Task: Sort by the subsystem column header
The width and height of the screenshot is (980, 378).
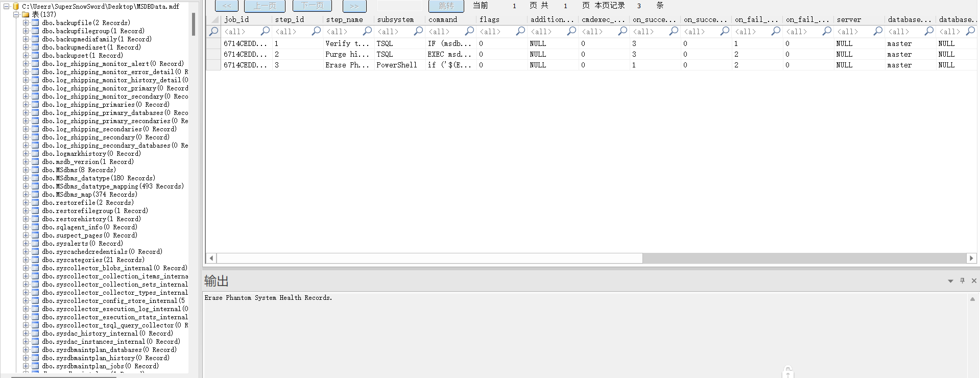Action: 399,19
